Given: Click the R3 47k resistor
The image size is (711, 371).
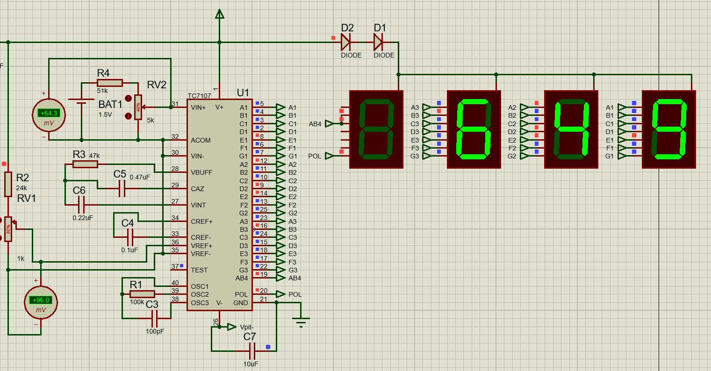Looking at the screenshot, I should (86, 164).
